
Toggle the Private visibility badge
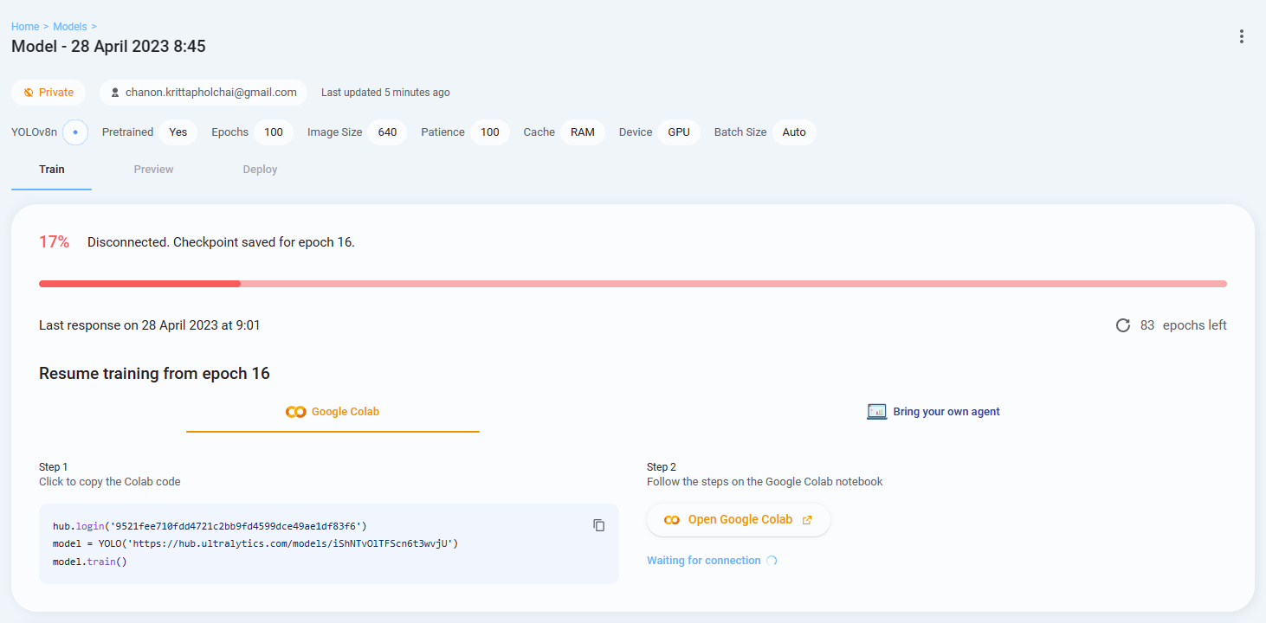48,92
